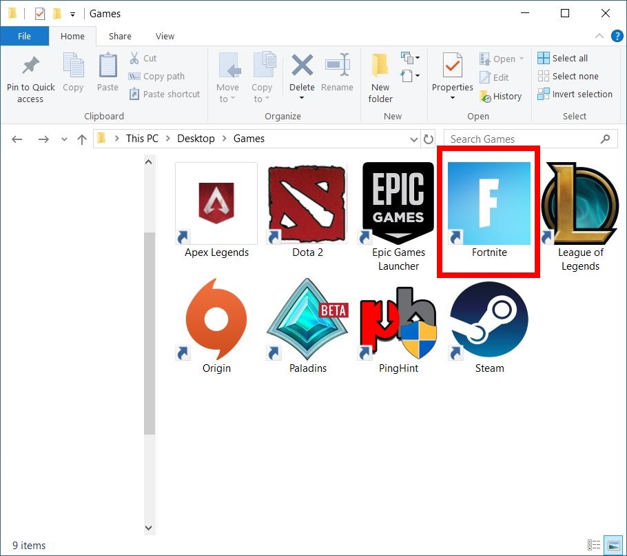Click the Copy ribbon button
Viewport: 627px width, 556px height.
[73, 73]
